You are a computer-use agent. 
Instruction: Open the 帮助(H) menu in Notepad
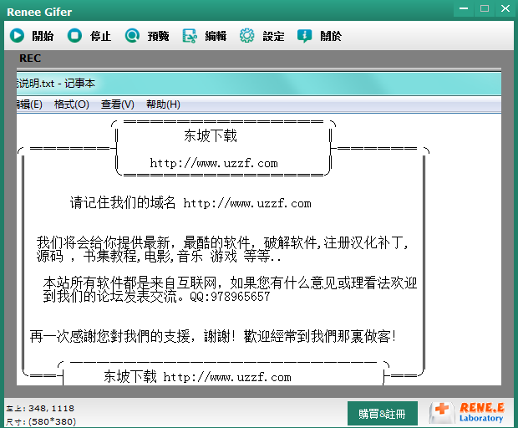(163, 104)
